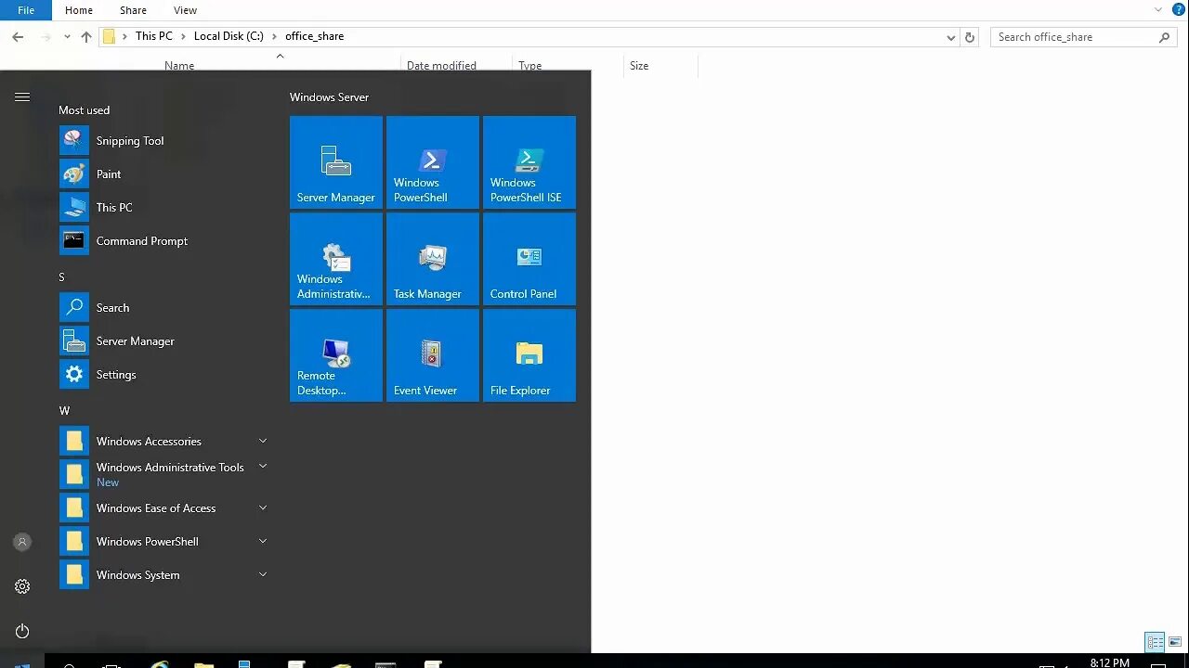Open File Explorer help icon
This screenshot has width=1189, height=668.
point(1179,9)
